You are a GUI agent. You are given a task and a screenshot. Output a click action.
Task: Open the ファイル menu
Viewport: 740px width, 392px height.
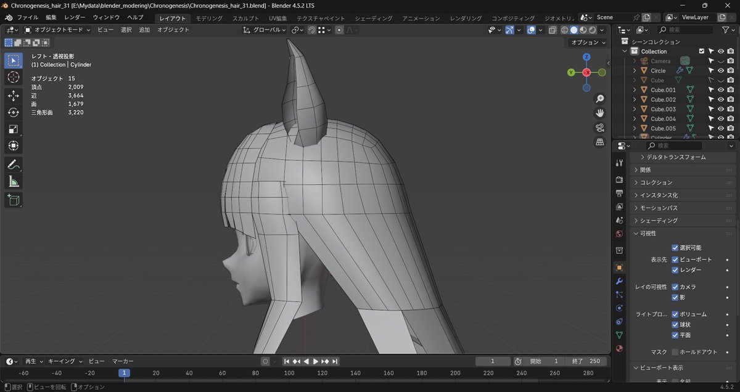point(27,17)
